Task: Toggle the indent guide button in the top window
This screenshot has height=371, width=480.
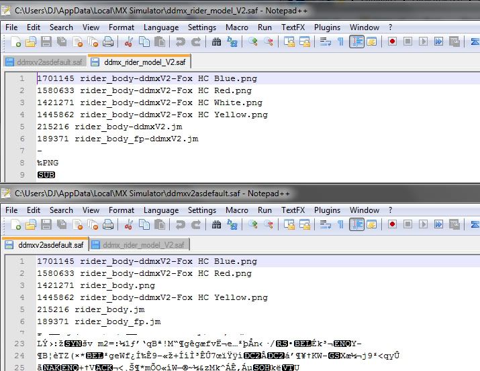Action: coord(356,42)
